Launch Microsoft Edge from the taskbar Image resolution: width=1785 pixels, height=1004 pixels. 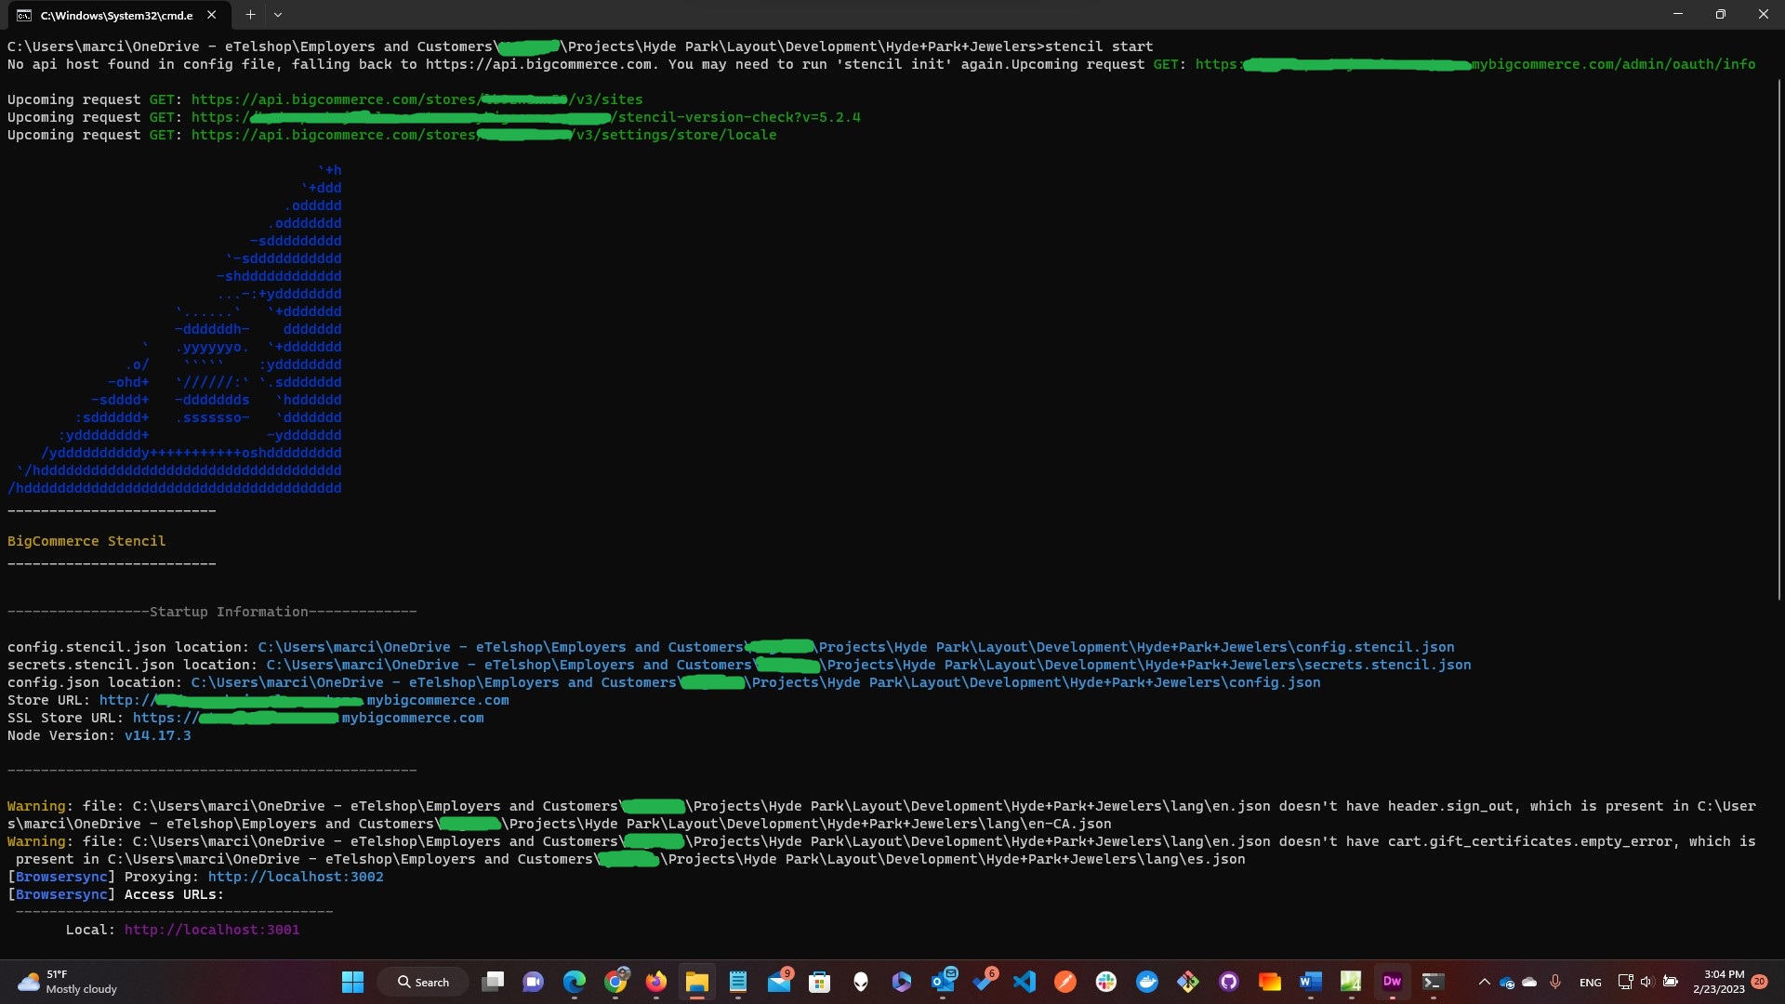(575, 982)
